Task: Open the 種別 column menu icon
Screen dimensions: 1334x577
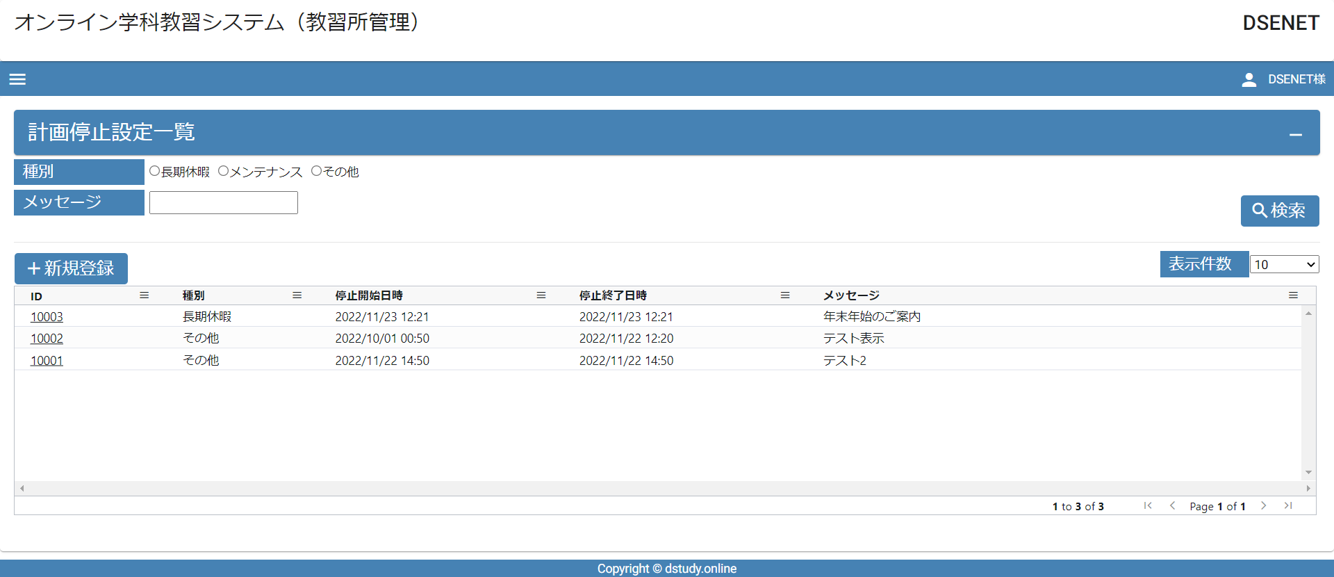Action: coord(297,295)
